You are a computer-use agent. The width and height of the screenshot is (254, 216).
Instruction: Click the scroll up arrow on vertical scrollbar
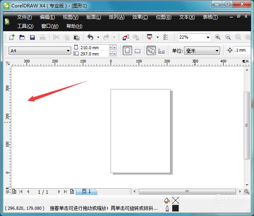click(x=247, y=70)
